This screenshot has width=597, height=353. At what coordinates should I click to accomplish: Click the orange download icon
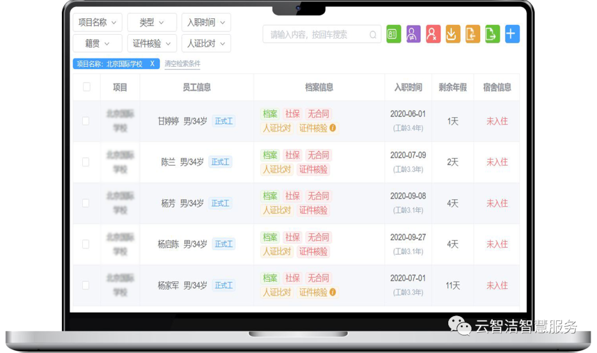click(x=453, y=34)
